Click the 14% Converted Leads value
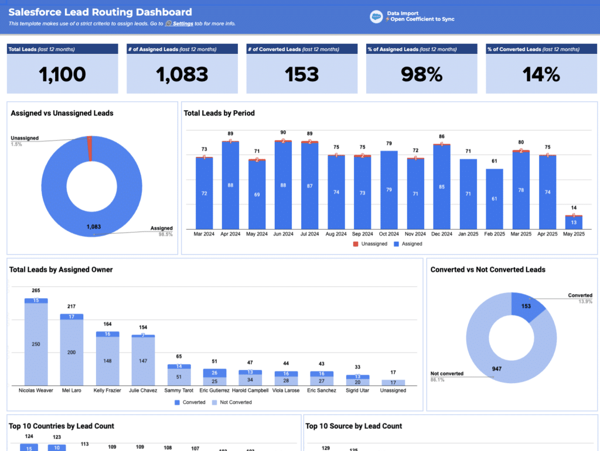 point(541,74)
